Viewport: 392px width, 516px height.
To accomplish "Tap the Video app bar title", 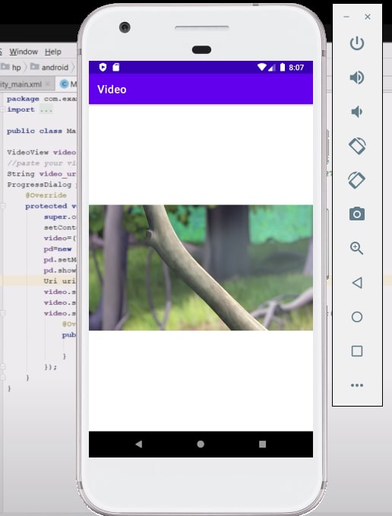I will (x=112, y=90).
